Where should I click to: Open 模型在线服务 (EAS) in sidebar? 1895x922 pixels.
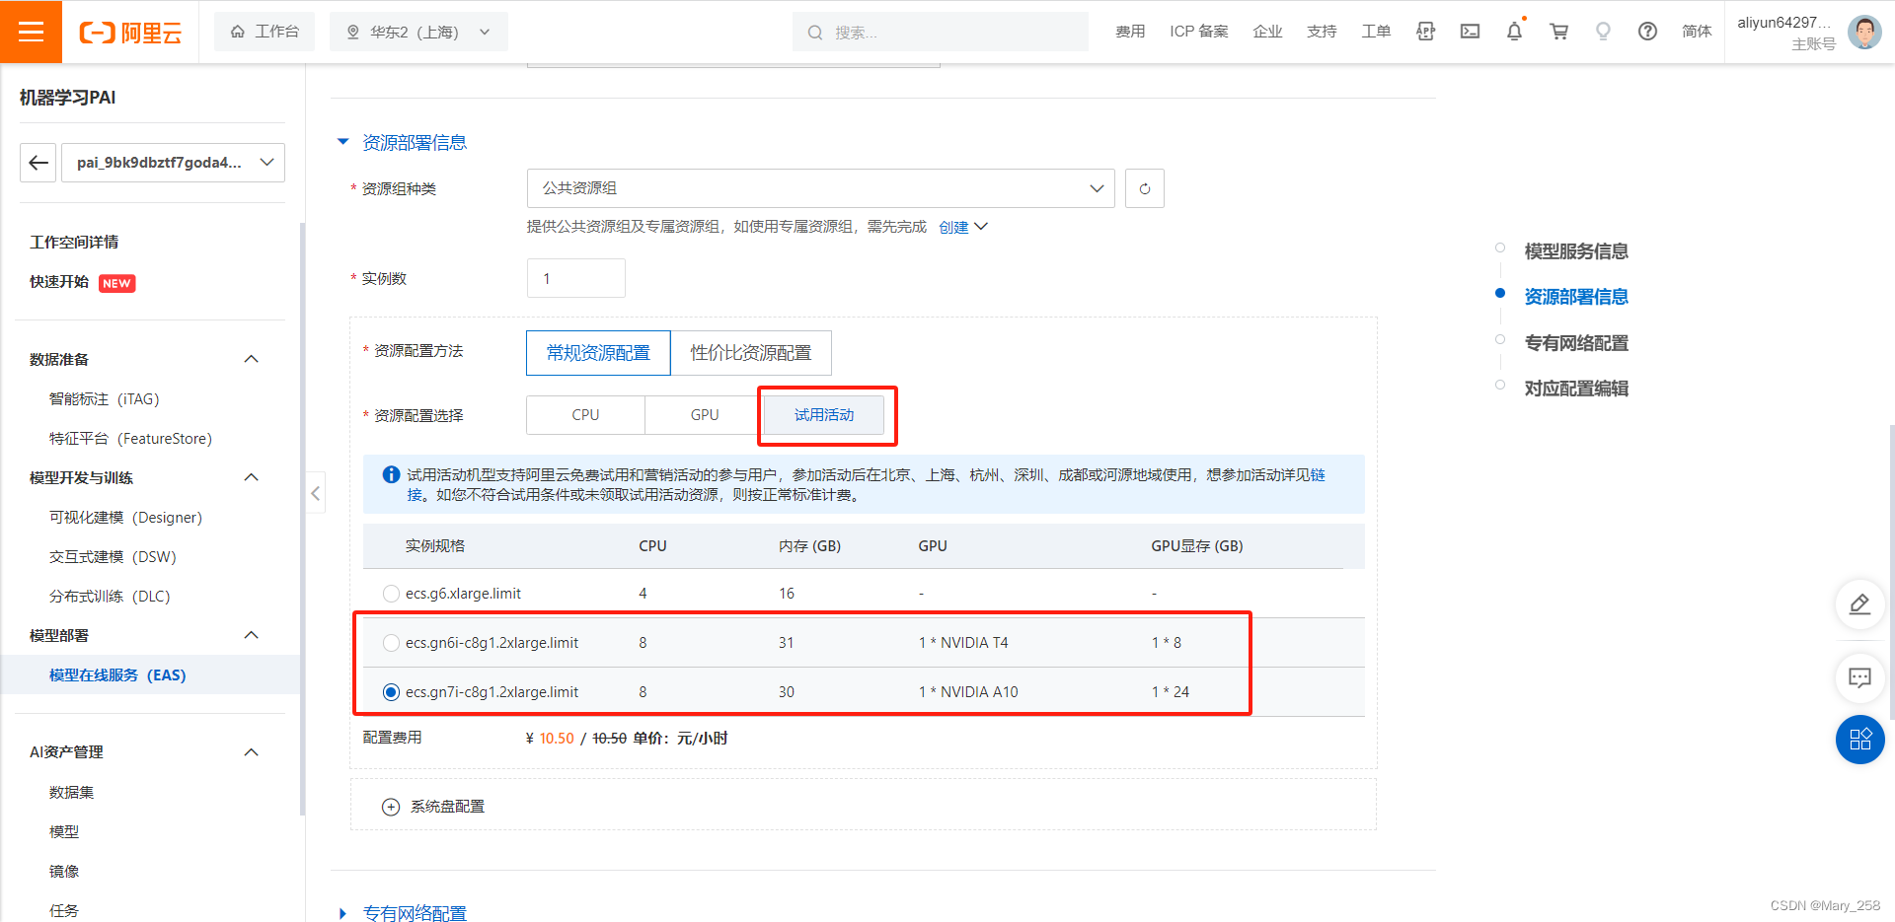(x=117, y=675)
